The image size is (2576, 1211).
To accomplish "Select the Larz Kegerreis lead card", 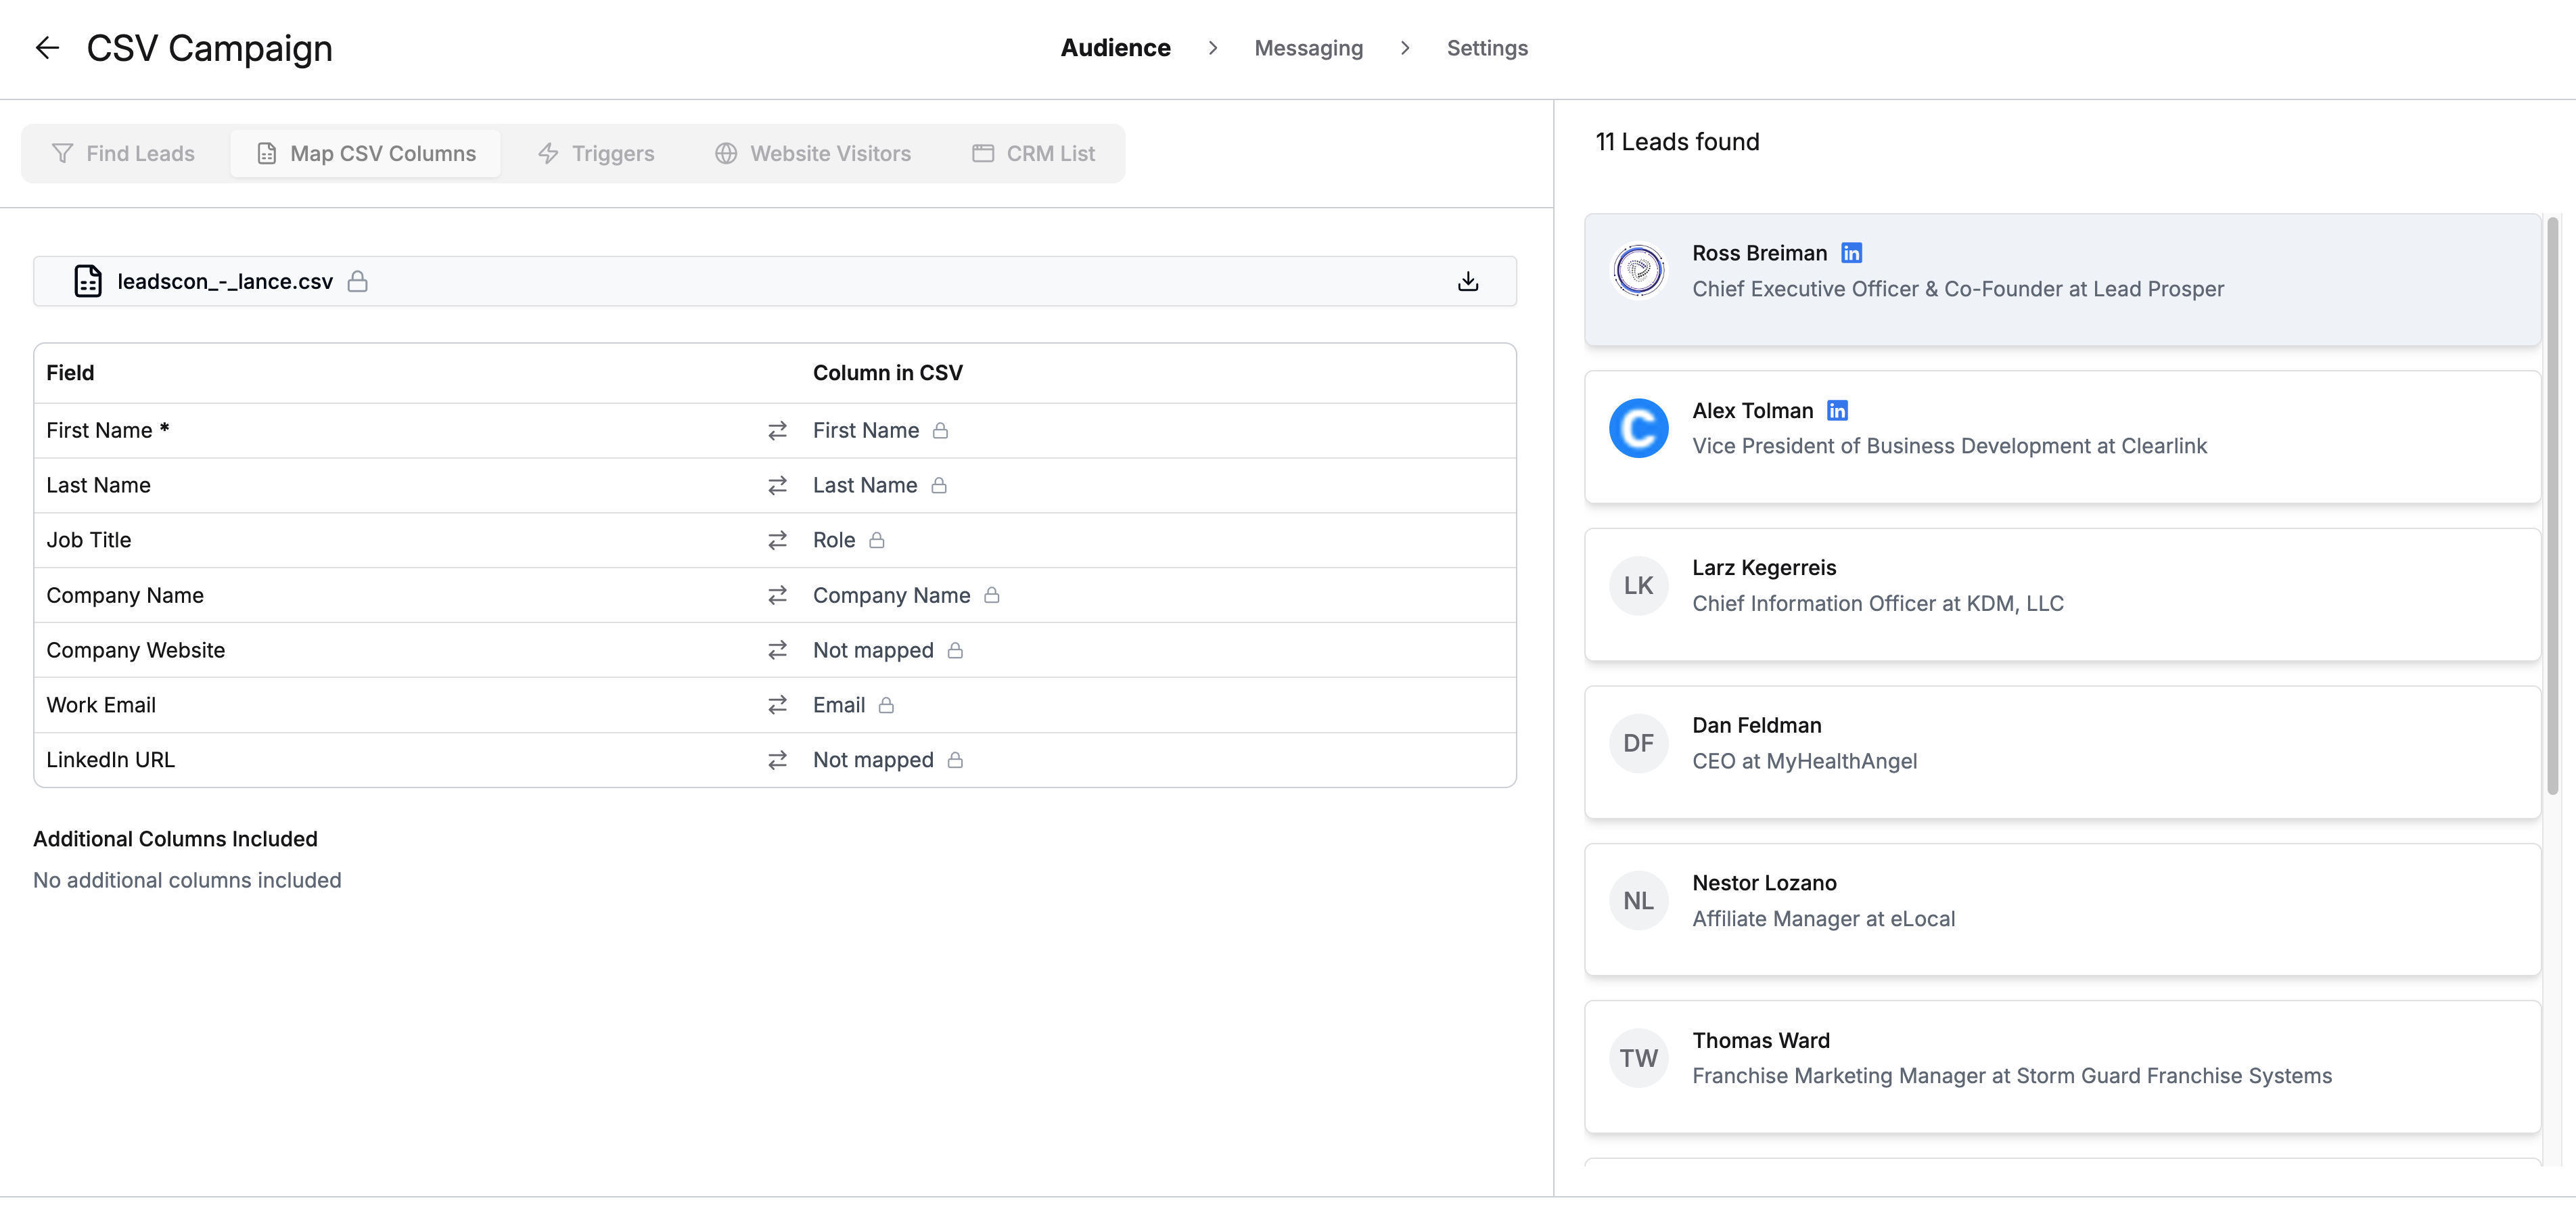I will click(x=2062, y=595).
